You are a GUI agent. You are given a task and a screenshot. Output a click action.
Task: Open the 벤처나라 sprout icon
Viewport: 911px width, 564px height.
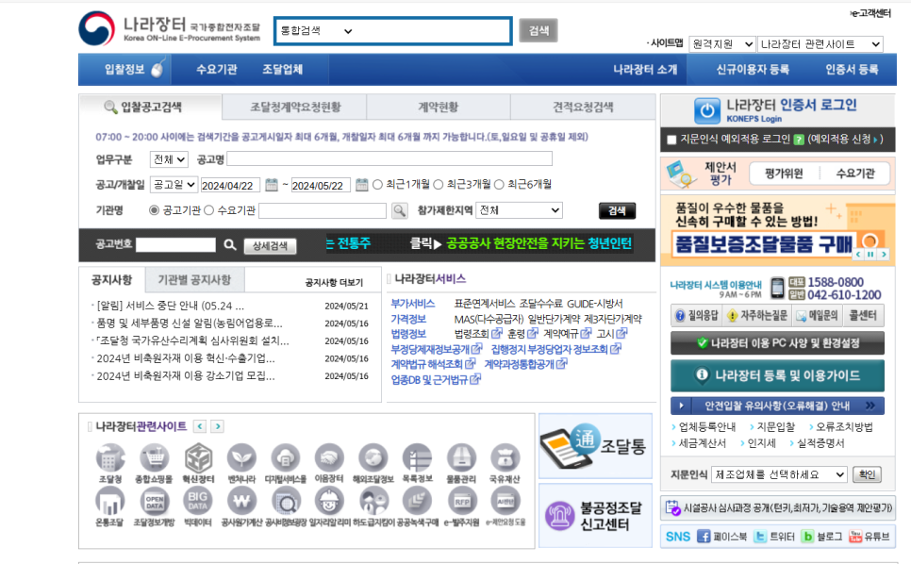tap(241, 457)
